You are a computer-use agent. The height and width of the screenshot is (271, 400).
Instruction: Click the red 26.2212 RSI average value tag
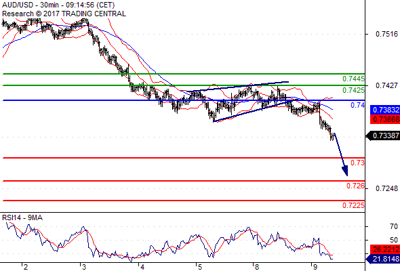pyautogui.click(x=385, y=249)
